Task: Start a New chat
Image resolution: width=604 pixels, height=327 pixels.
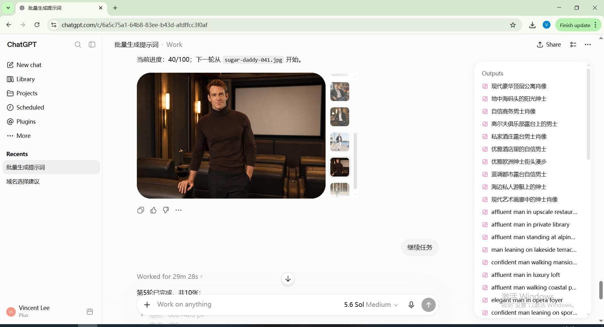Action: coord(51,65)
